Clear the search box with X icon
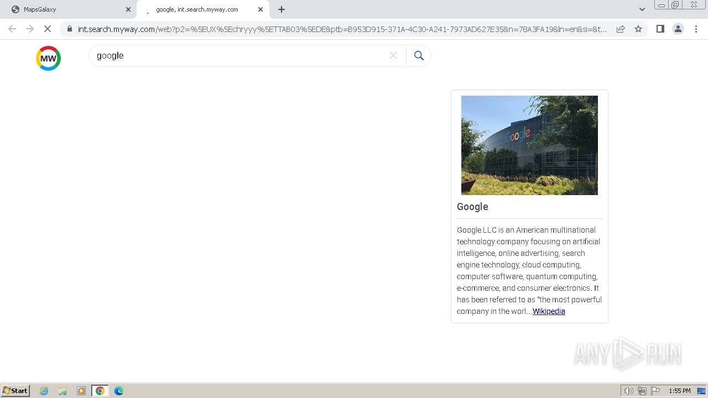This screenshot has width=708, height=398. 393,55
